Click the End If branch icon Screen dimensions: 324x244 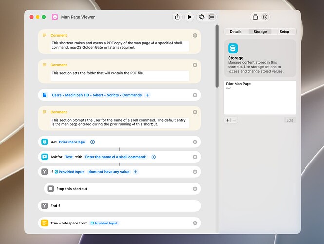click(45, 206)
